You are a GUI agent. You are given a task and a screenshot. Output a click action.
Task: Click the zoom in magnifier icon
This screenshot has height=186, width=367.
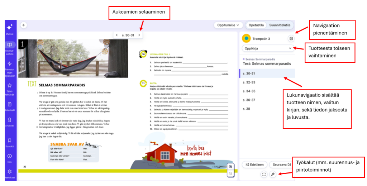pos(231,167)
